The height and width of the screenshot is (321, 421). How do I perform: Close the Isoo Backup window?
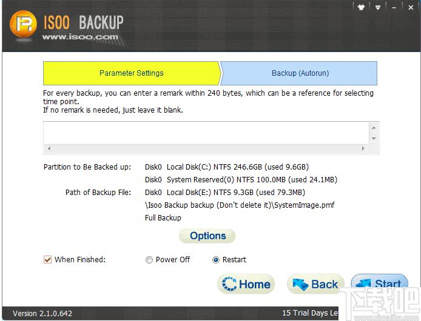[x=411, y=7]
